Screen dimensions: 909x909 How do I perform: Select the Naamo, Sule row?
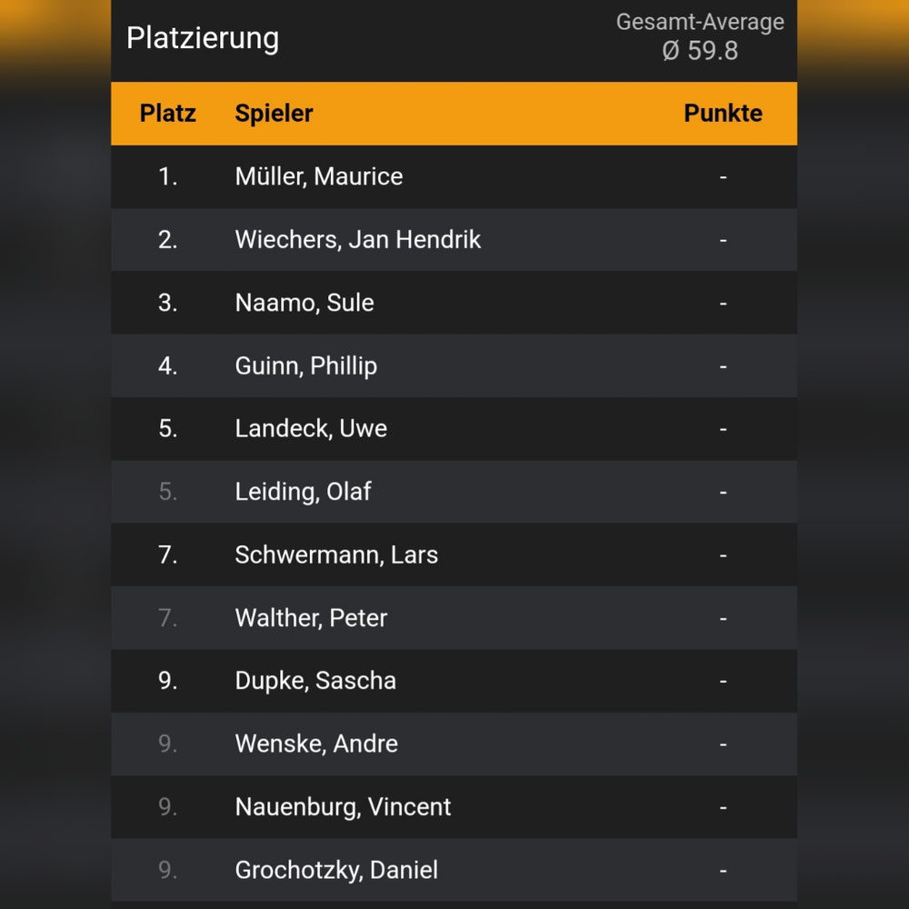454,303
